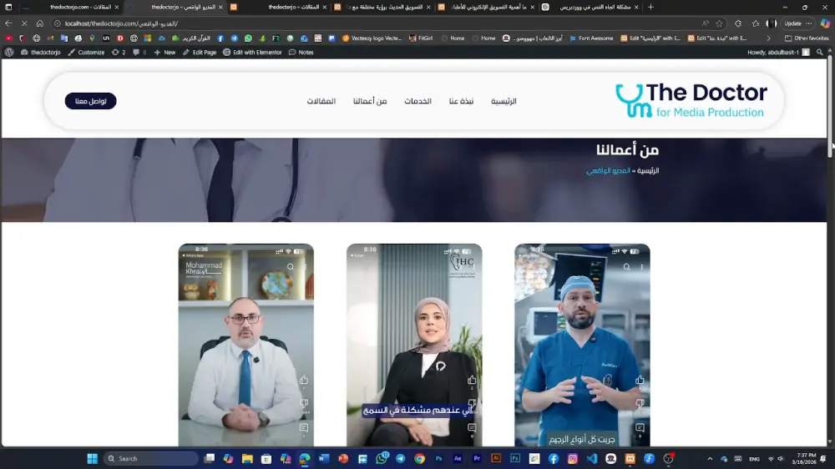Add this page to favorites star
This screenshot has width=835, height=469.
(x=720, y=23)
